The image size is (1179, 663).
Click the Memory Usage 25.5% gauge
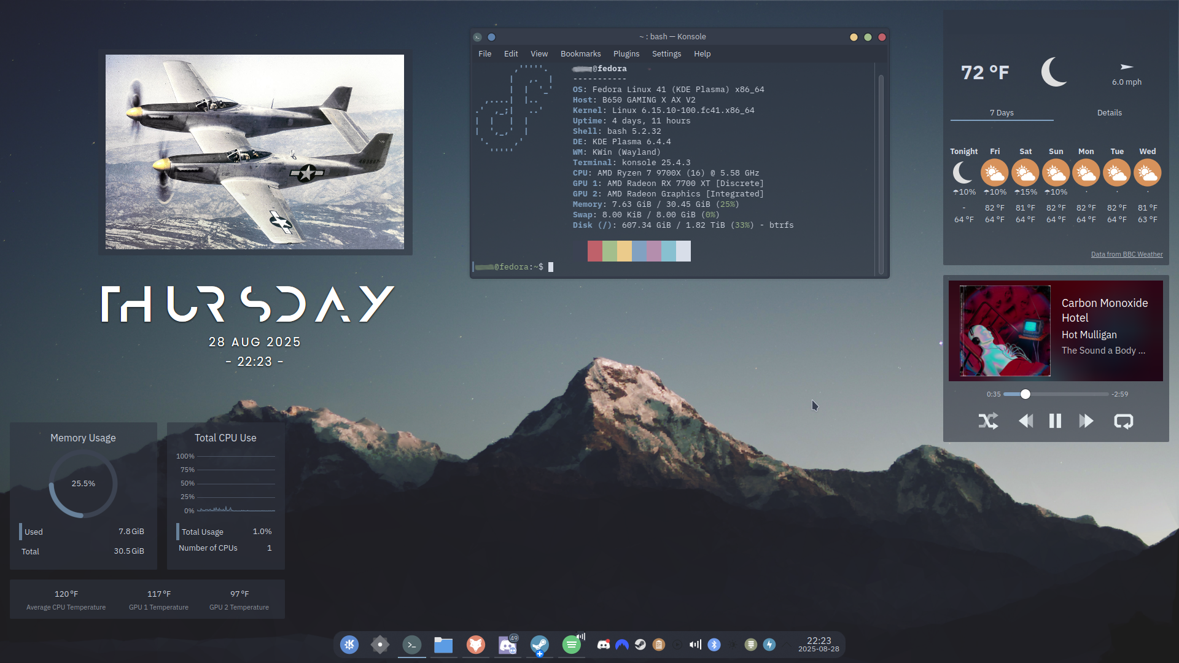pyautogui.click(x=83, y=484)
